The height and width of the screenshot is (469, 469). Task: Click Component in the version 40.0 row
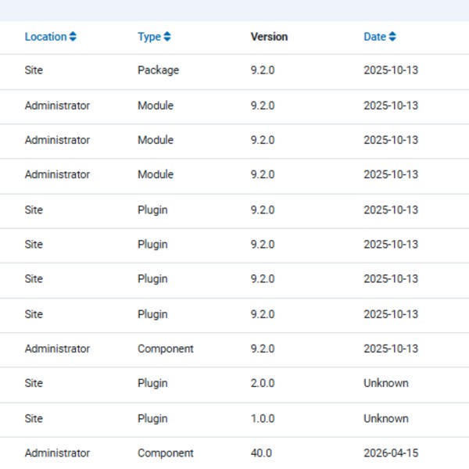pos(166,453)
